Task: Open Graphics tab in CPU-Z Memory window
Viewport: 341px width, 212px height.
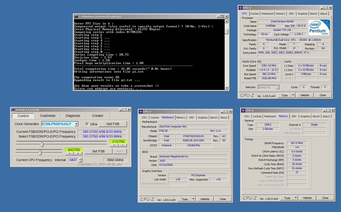Action: [305, 116]
